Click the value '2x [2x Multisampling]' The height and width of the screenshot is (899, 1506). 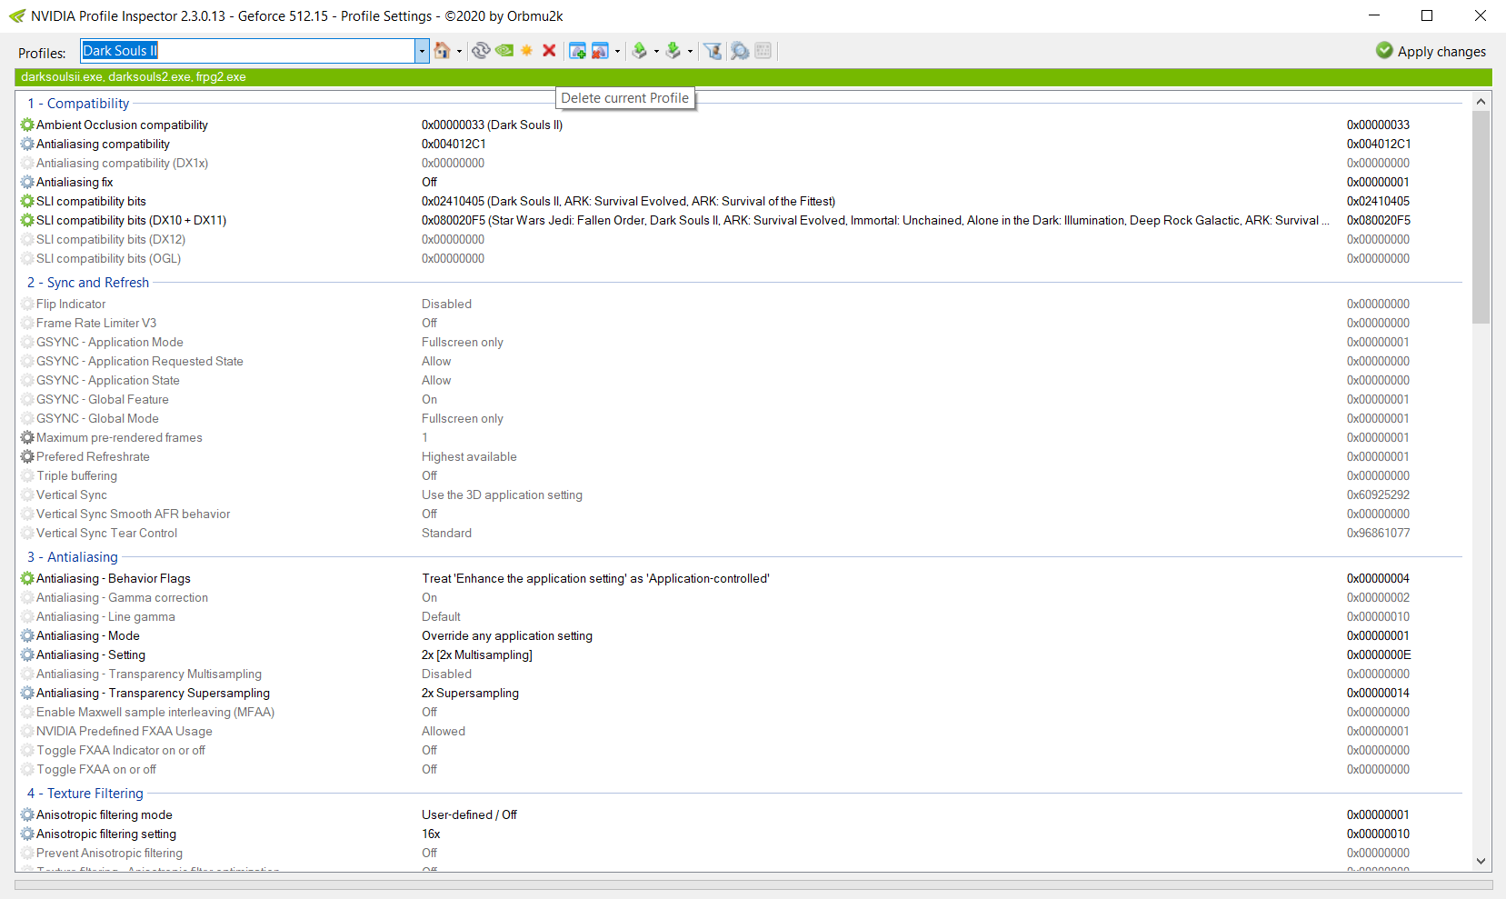click(477, 654)
